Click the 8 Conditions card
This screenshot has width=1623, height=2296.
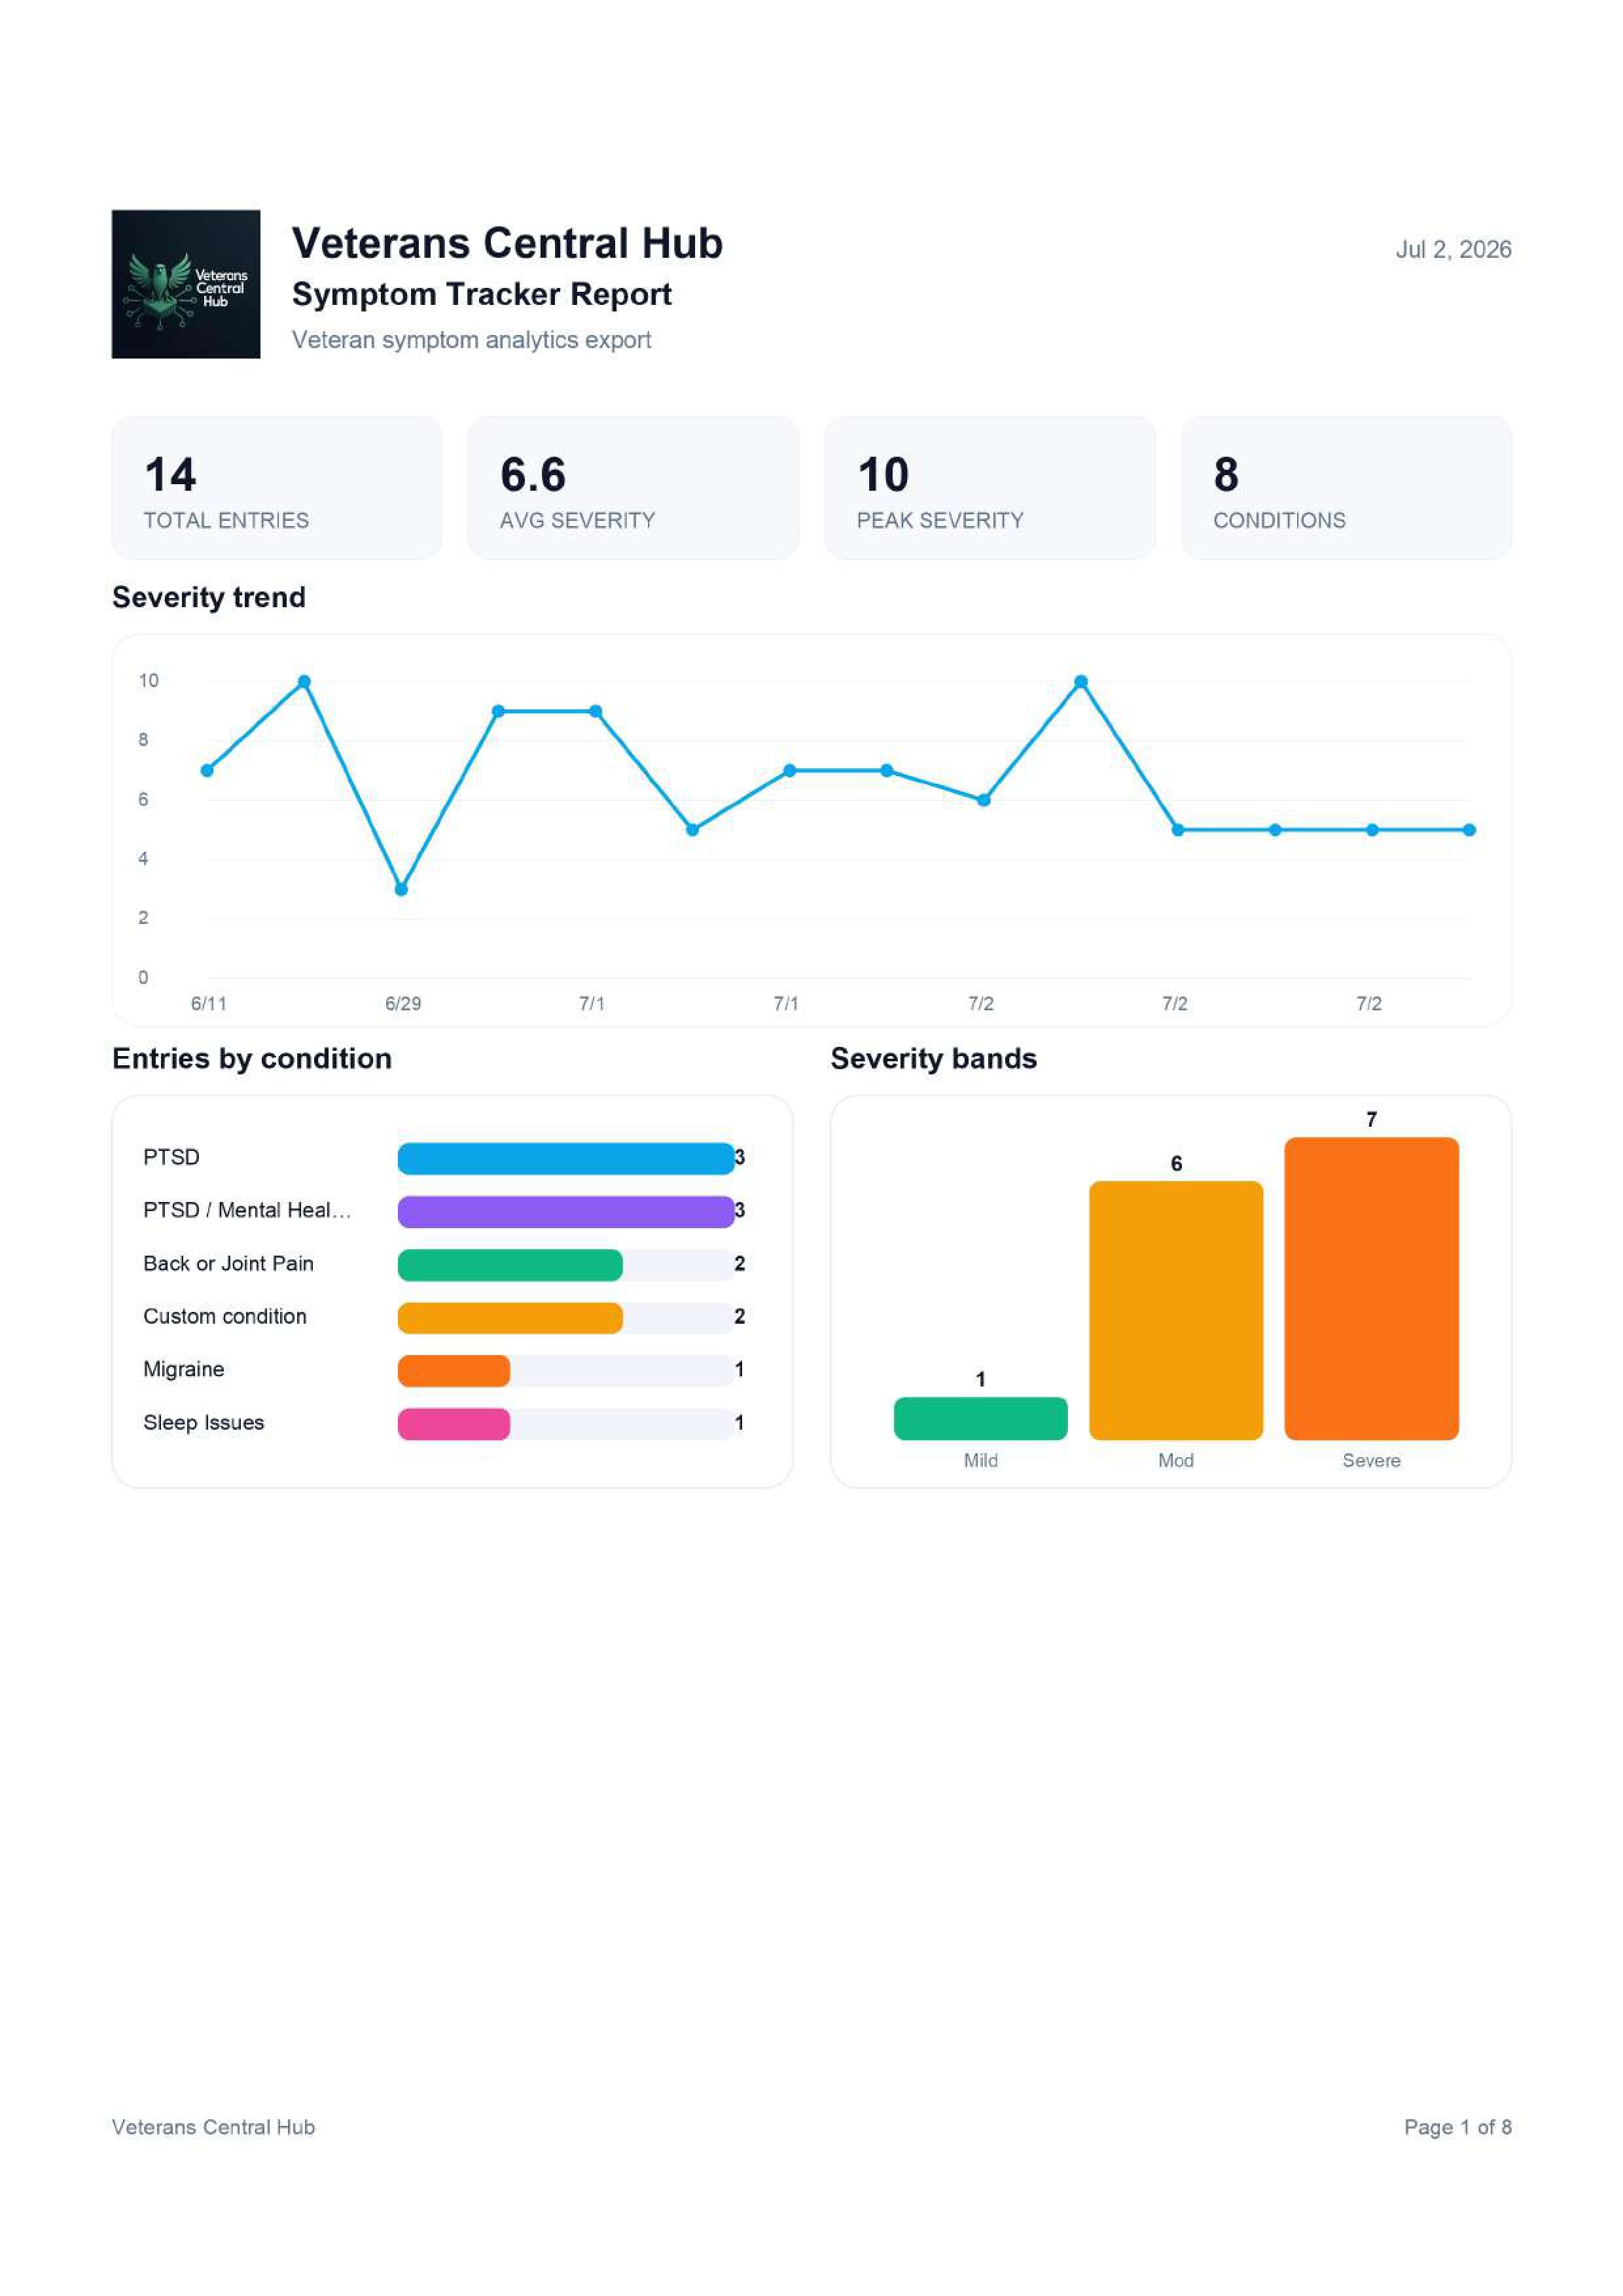coord(1346,488)
